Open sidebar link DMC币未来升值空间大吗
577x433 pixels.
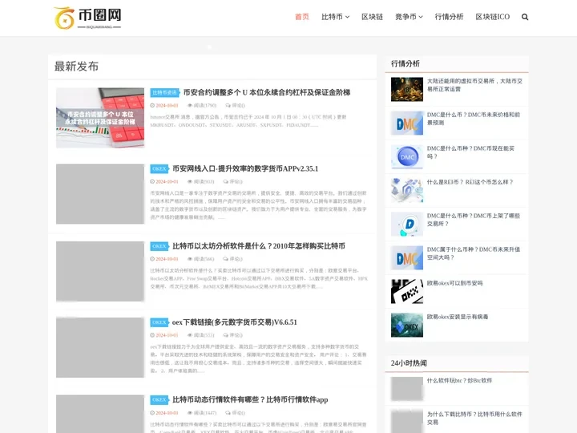coord(474,253)
